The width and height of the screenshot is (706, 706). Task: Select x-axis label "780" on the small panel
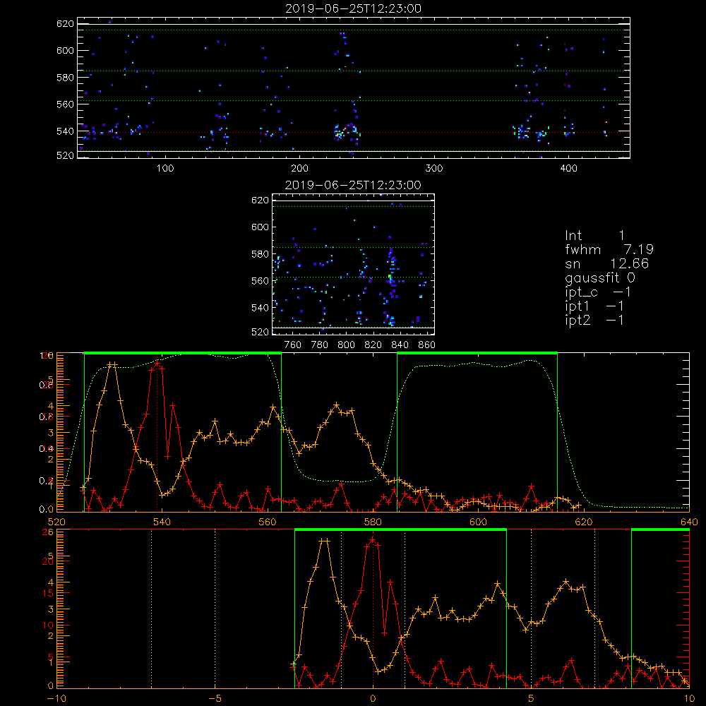point(320,345)
